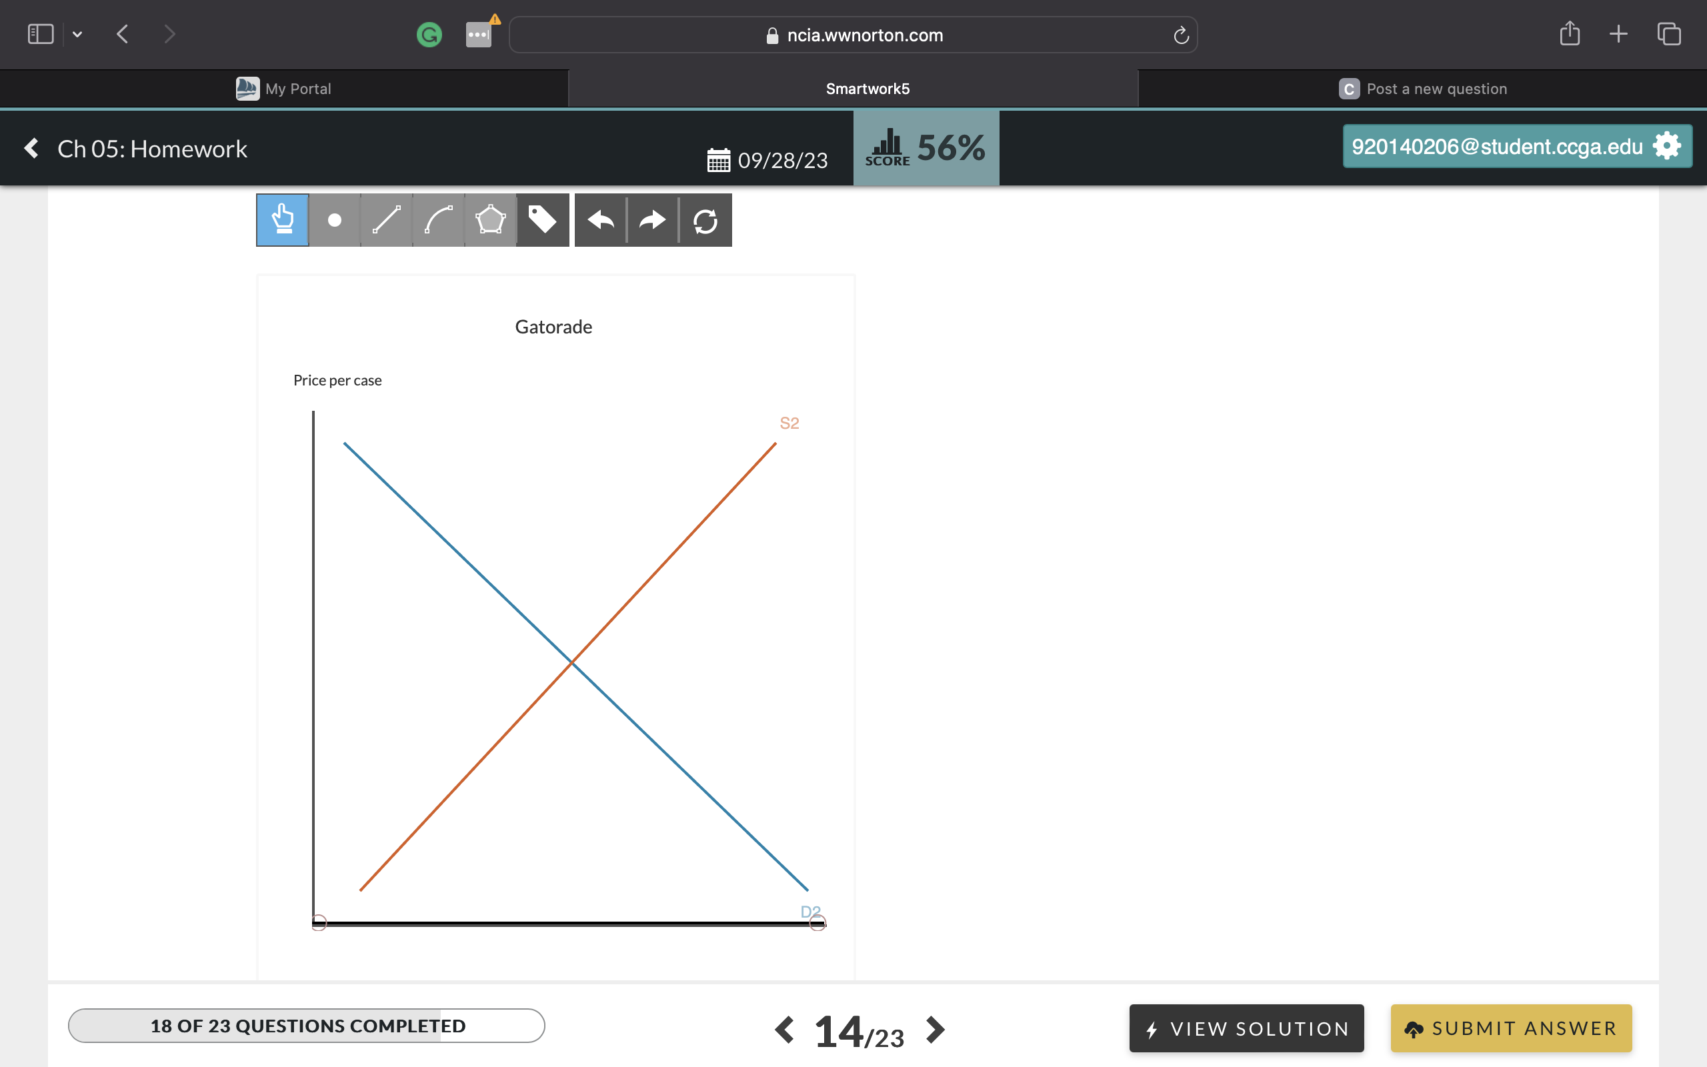Select the label/tag tool
Screen dimensions: 1707x1067
542,220
